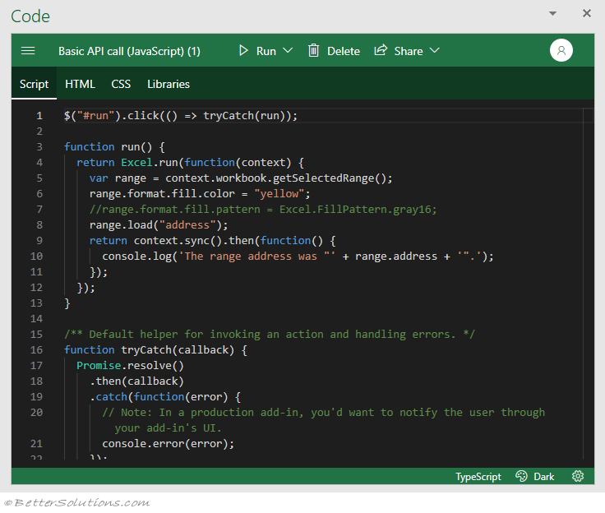
Task: Expand the Share options chevron
Action: (434, 51)
